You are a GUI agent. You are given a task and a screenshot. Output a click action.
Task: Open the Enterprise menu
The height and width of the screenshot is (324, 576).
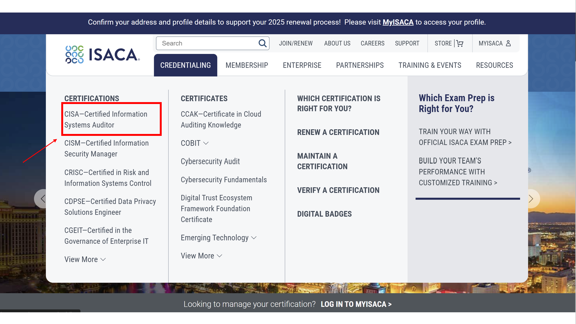point(302,65)
